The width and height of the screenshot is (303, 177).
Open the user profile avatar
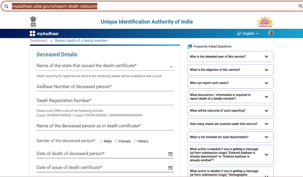point(271,33)
